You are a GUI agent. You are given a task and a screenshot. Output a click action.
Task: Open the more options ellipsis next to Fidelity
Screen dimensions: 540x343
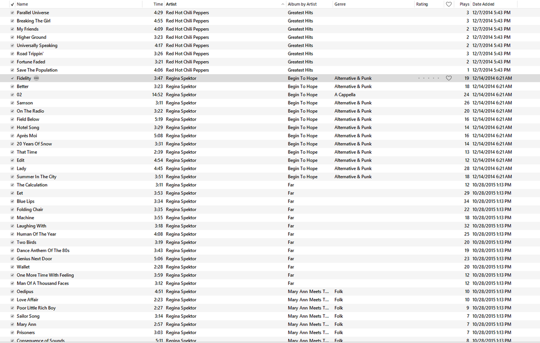[x=36, y=78]
